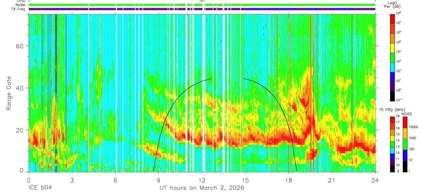Click the orange segment of NOISE colorbar

point(406,133)
